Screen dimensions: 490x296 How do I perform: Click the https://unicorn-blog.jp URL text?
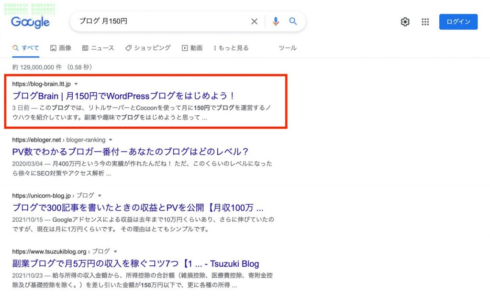(x=42, y=196)
